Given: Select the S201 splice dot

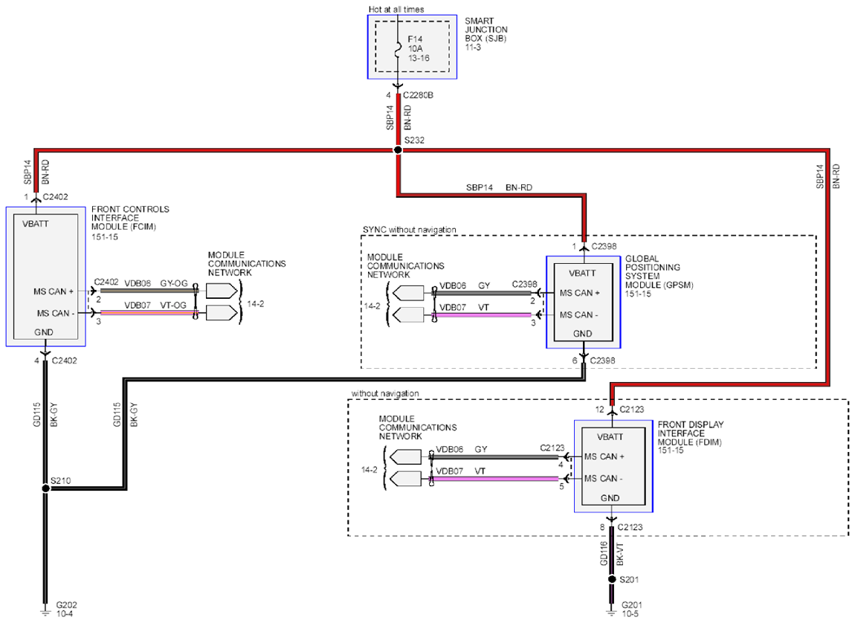Looking at the screenshot, I should (612, 579).
